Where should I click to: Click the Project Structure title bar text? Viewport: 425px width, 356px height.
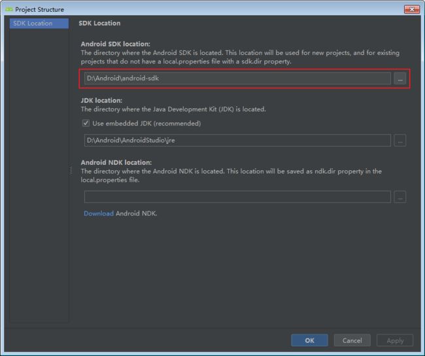[40, 10]
